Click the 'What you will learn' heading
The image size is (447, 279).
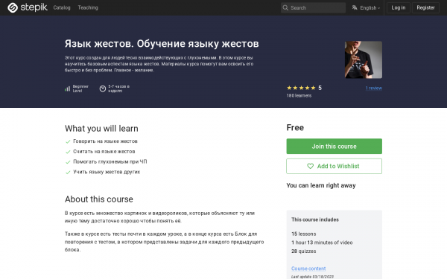click(x=101, y=129)
